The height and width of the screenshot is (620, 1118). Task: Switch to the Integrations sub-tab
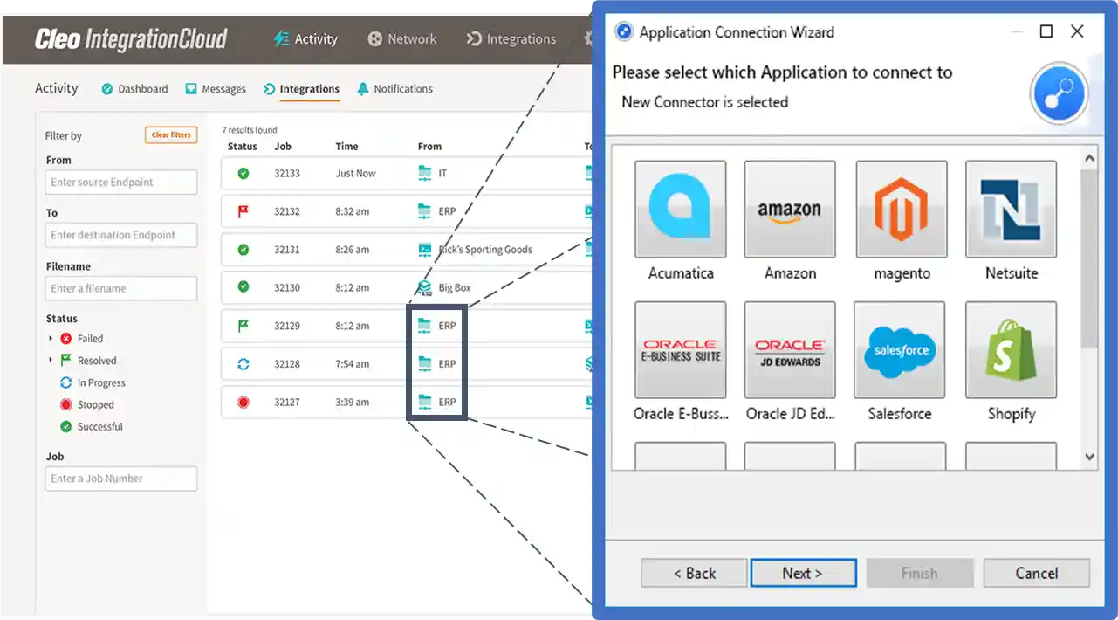coord(301,89)
